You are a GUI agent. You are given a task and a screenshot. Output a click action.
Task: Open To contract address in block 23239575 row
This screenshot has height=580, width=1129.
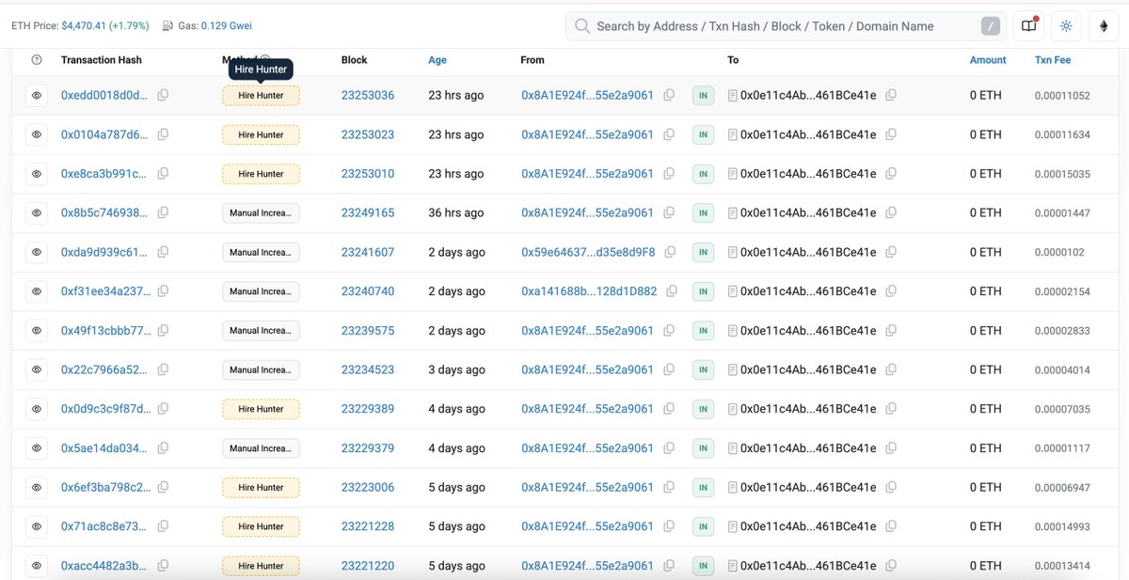(808, 331)
